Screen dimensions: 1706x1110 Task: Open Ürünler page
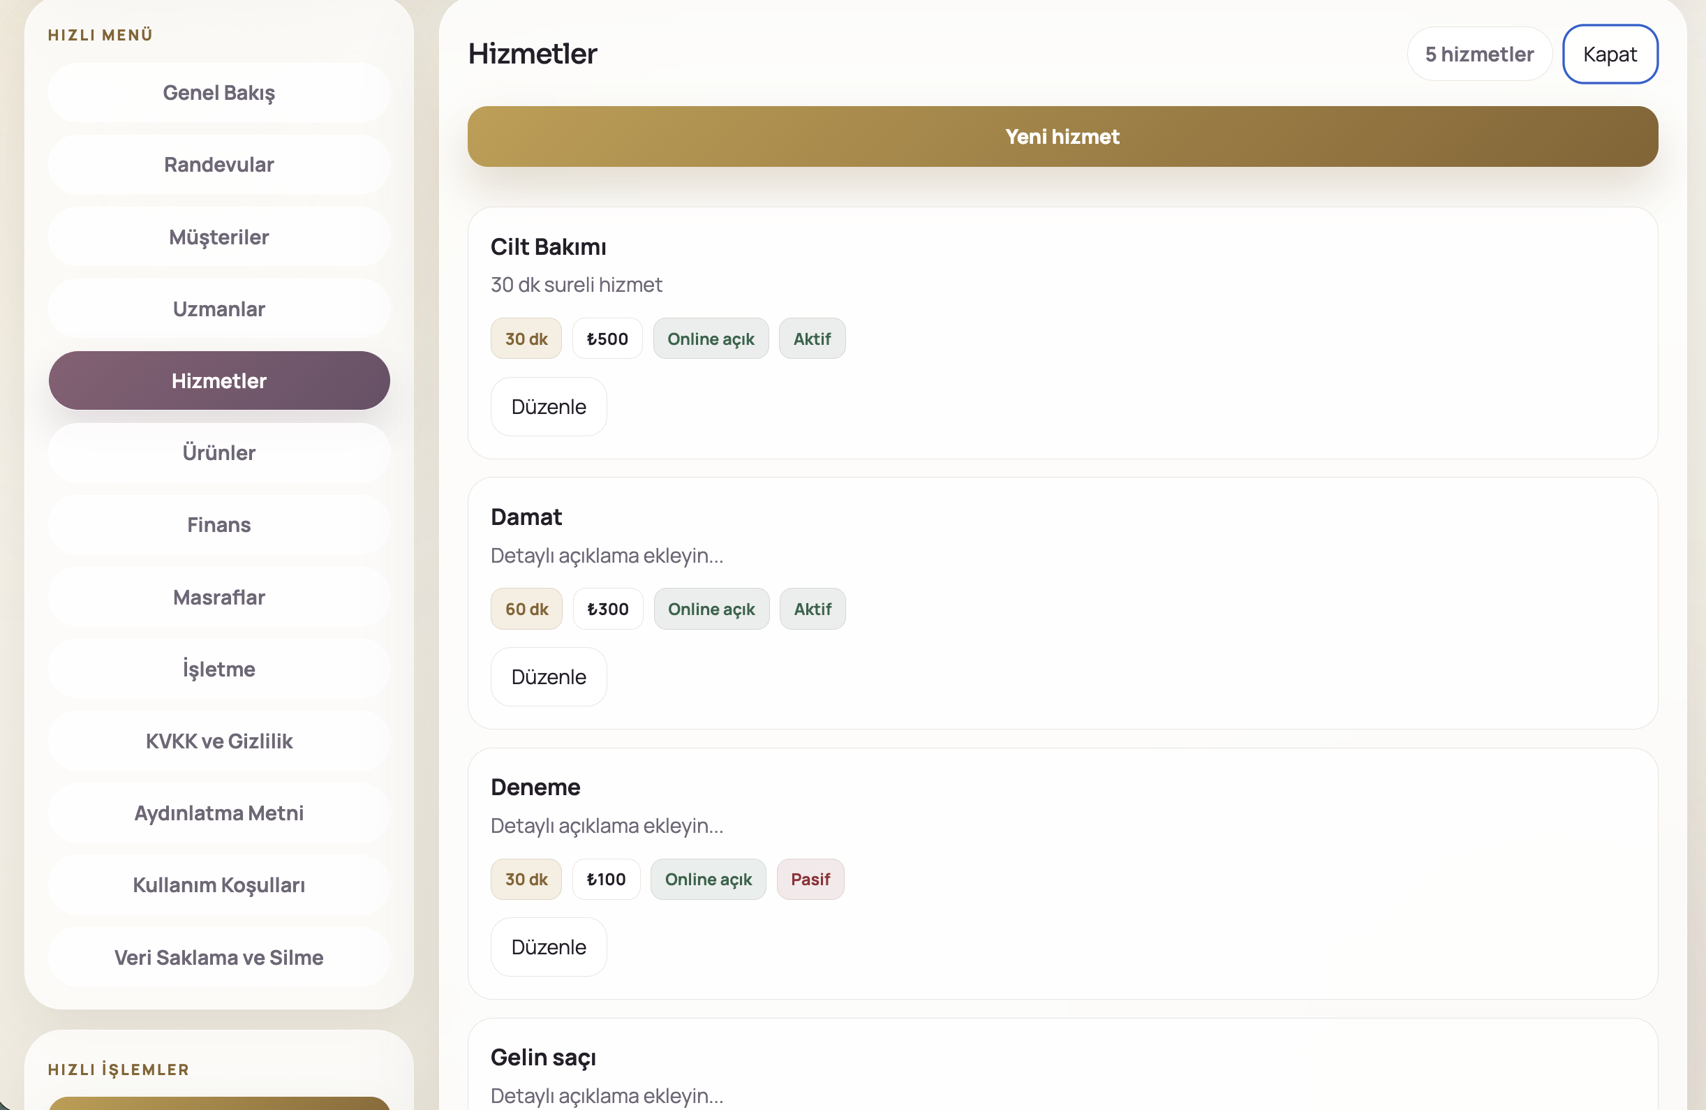218,452
